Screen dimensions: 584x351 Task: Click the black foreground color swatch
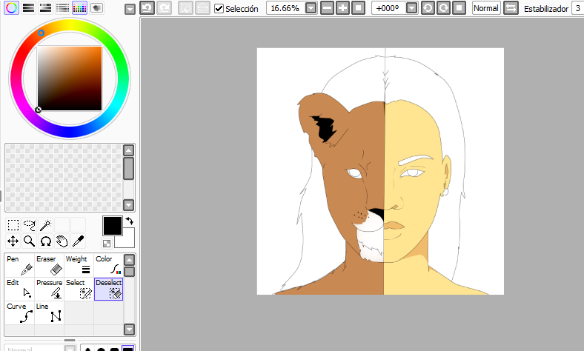coord(112,226)
